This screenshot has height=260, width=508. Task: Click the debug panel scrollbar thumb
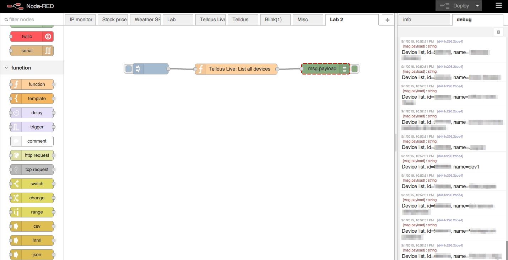point(507,251)
